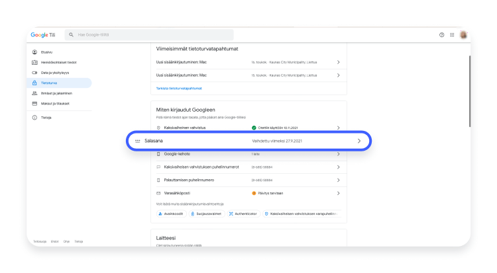Select Tietoturva in the sidebar

pos(60,83)
